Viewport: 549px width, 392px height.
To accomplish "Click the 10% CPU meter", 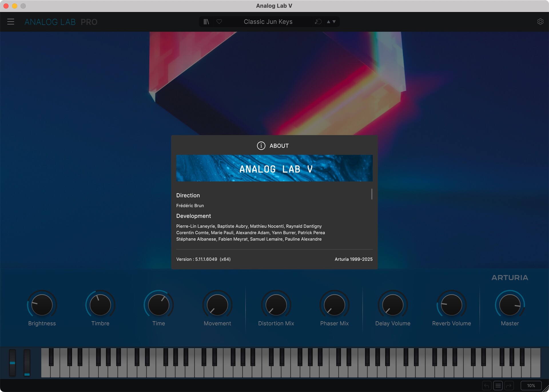I will [531, 385].
